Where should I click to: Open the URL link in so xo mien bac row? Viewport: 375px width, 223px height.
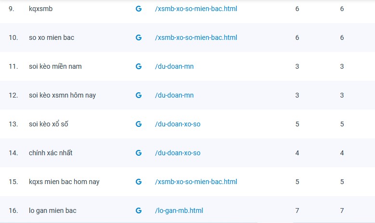pyautogui.click(x=196, y=37)
